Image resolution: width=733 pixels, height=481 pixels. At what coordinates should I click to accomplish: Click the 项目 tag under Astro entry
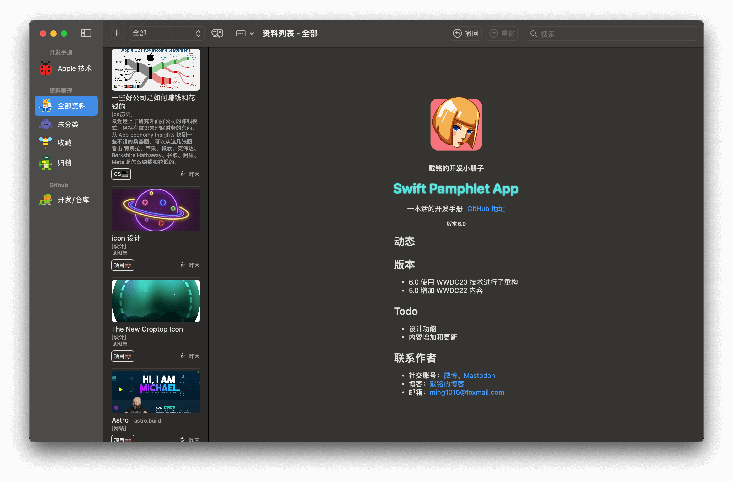pyautogui.click(x=123, y=439)
